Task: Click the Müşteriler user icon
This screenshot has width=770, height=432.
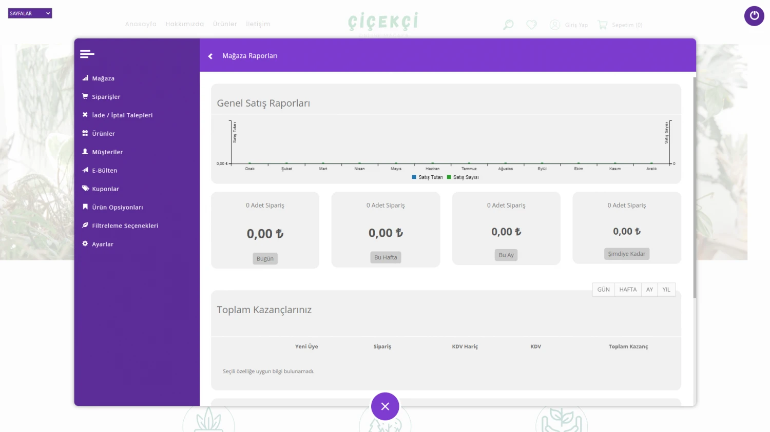Action: [85, 152]
